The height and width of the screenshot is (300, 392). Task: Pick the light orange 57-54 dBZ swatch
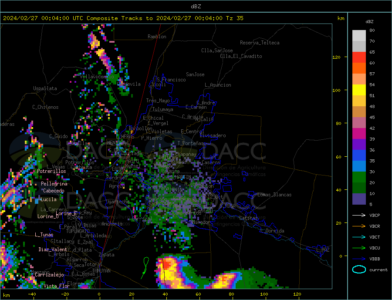[x=359, y=79]
